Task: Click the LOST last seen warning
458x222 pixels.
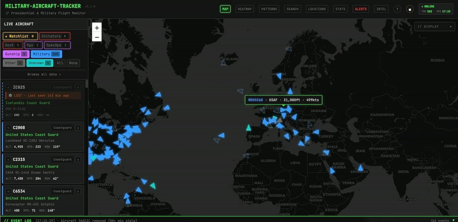Action: (x=44, y=95)
